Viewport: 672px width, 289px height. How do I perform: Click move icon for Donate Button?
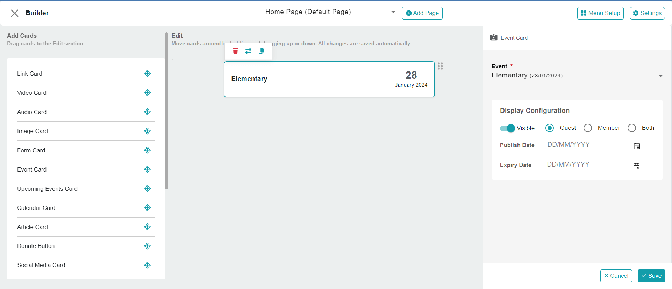[148, 246]
